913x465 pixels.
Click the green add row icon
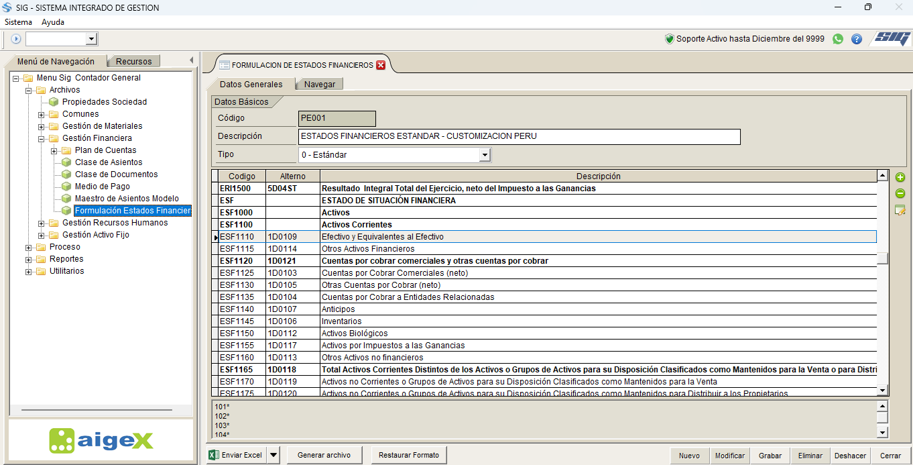900,178
